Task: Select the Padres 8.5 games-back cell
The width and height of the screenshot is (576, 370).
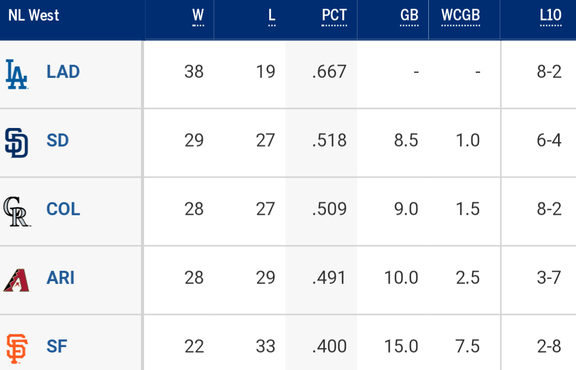Action: 406,141
